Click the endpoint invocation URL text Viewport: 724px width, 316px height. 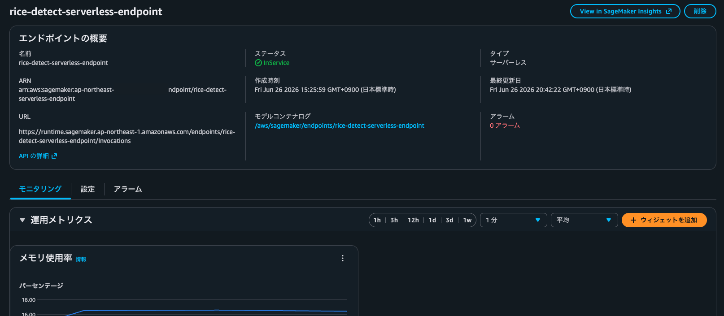click(127, 136)
